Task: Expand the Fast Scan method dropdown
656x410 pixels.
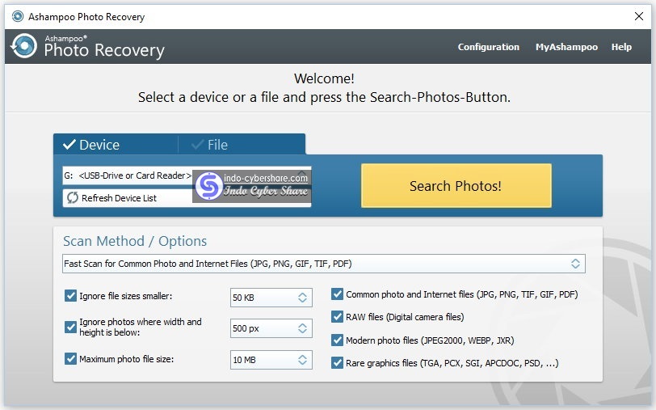Action: (323, 264)
